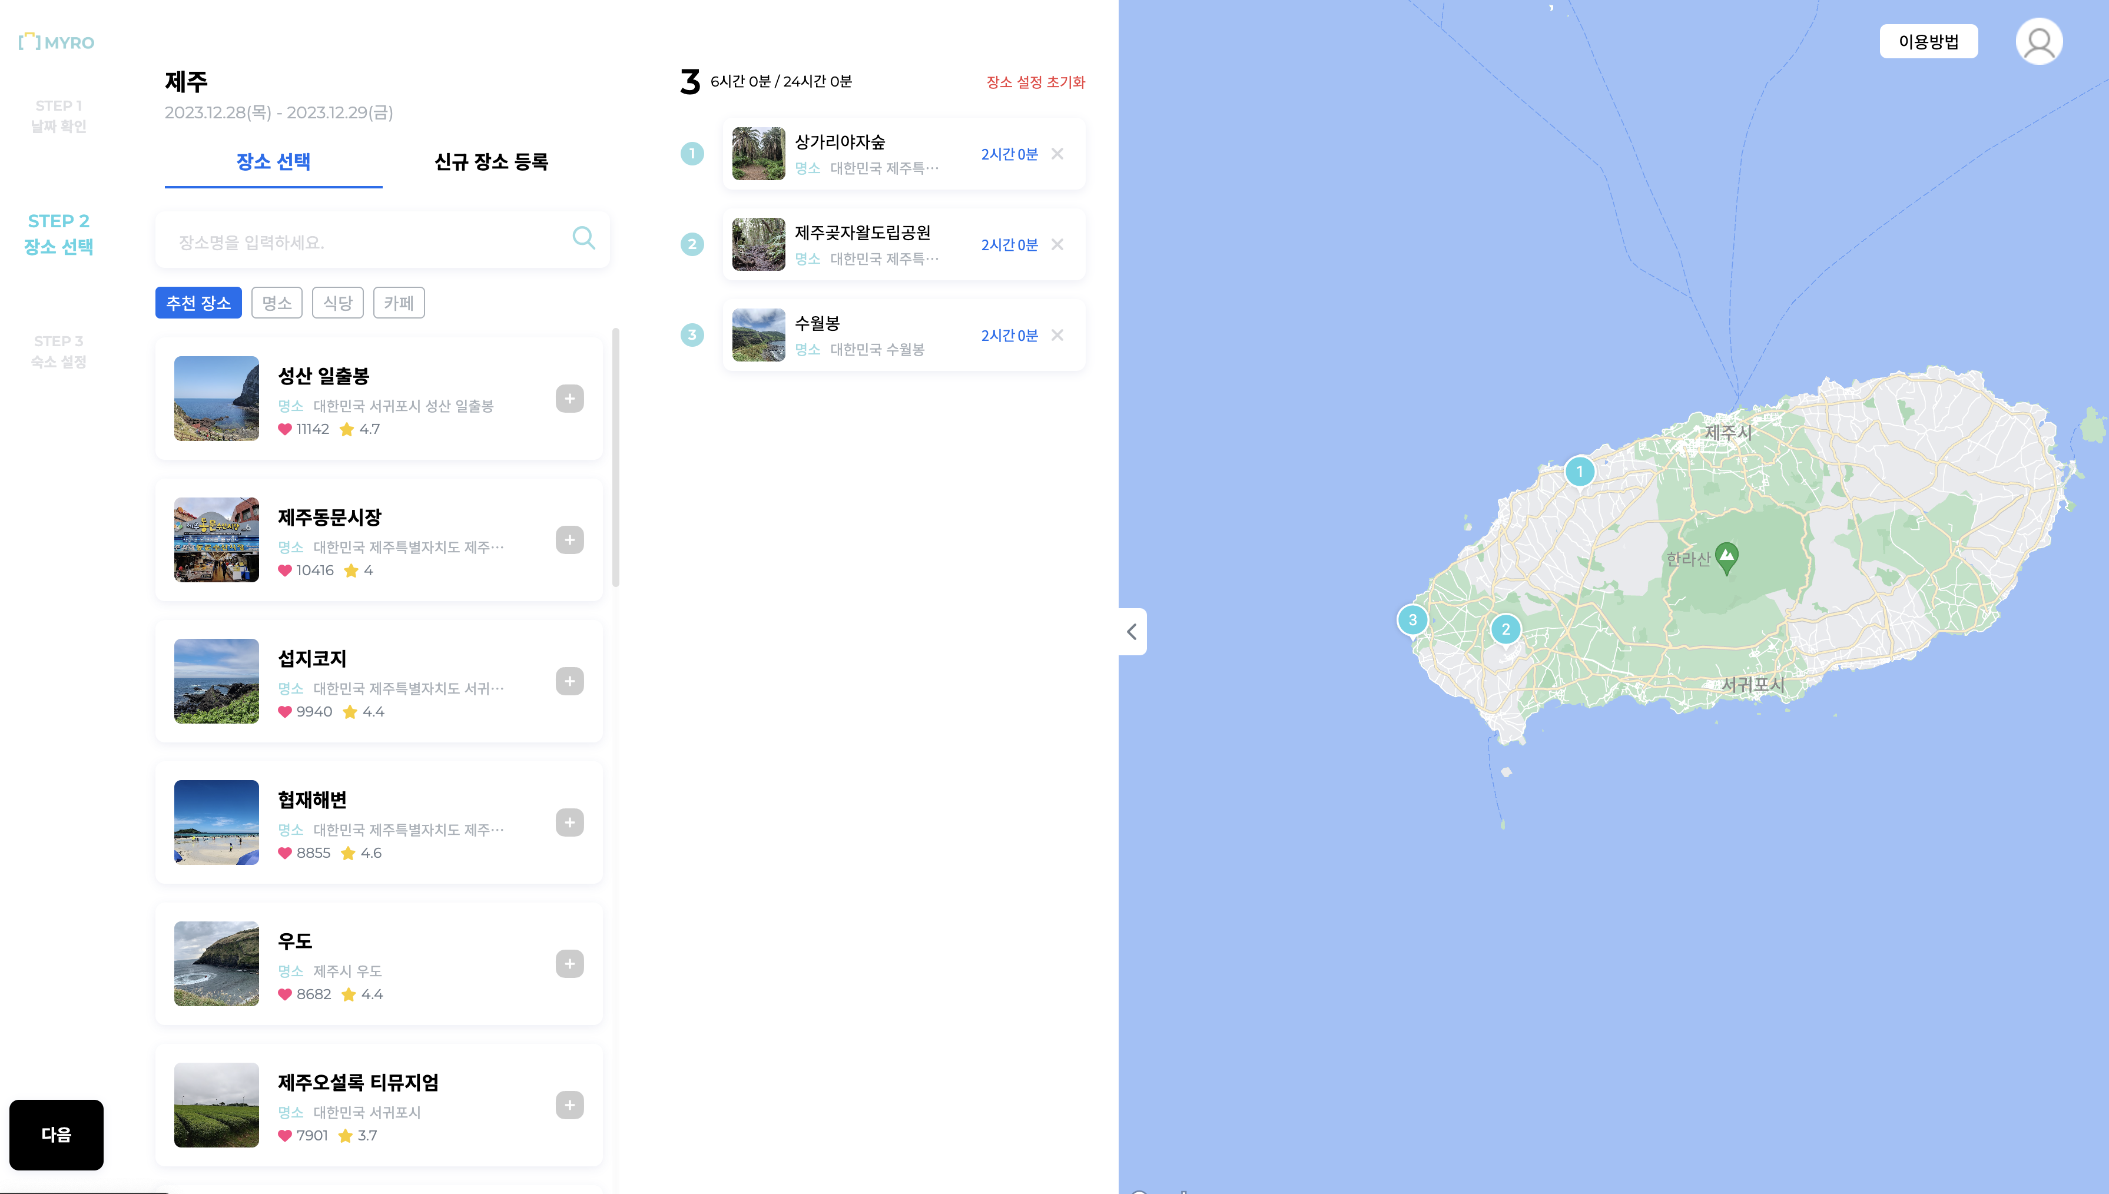The height and width of the screenshot is (1194, 2109).
Task: Select the 명소 category filter
Action: click(x=276, y=303)
